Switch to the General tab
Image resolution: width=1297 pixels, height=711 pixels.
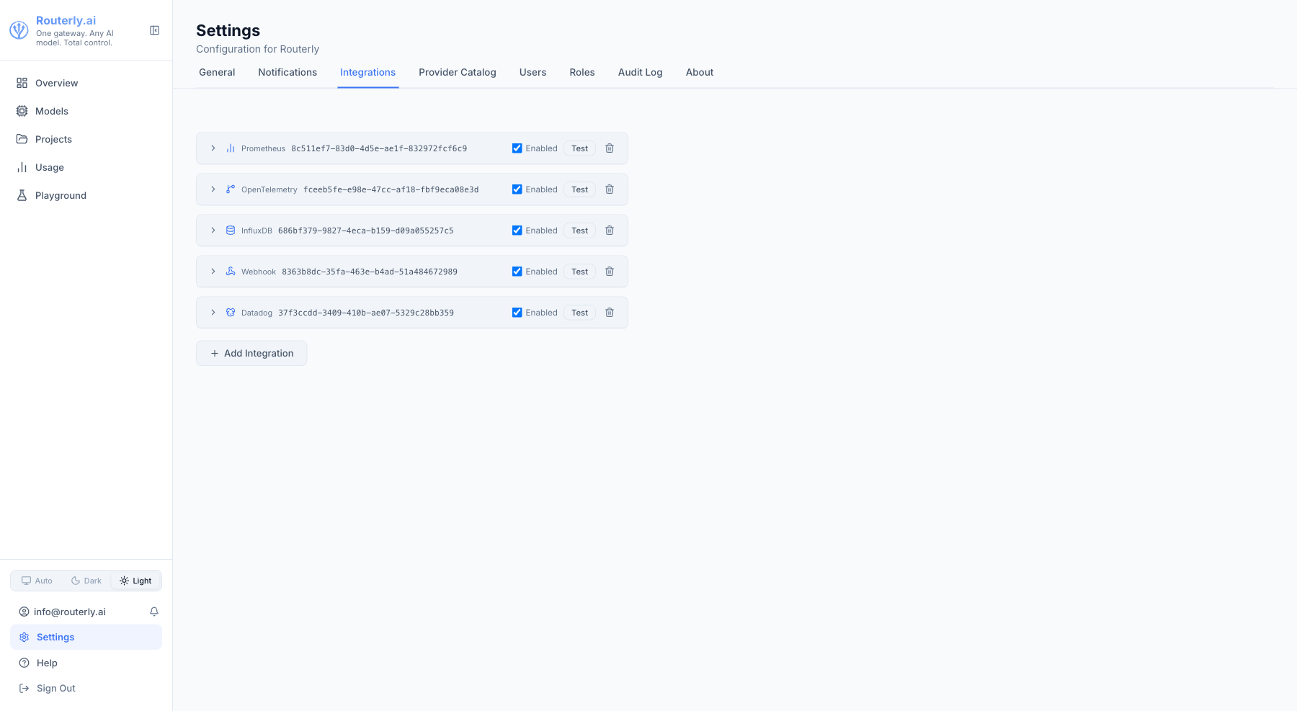click(217, 72)
